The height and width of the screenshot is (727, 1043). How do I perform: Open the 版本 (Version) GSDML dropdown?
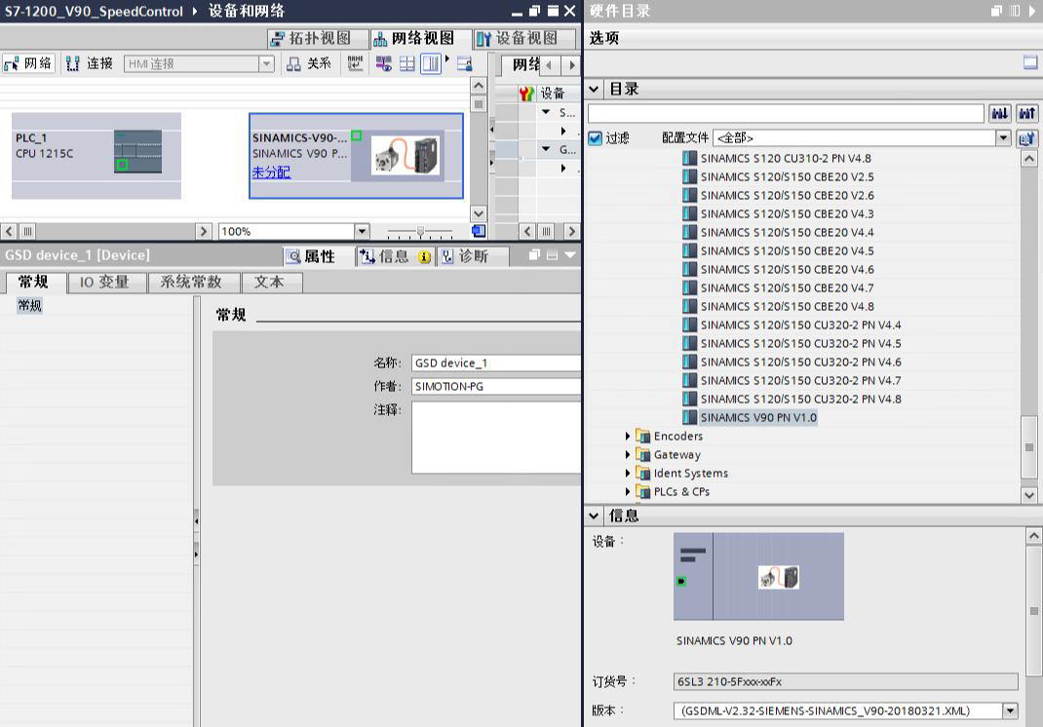click(1011, 711)
